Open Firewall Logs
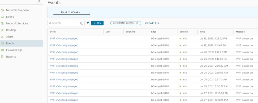Screen dimensions: 258x103 tap(14, 50)
